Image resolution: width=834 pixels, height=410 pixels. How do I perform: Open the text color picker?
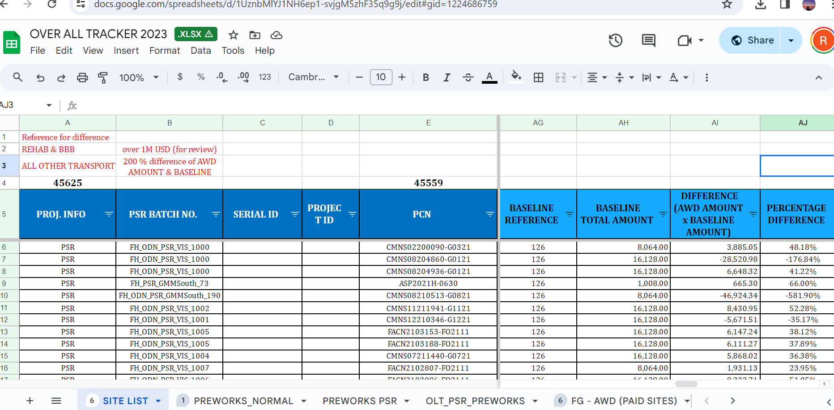pos(489,77)
